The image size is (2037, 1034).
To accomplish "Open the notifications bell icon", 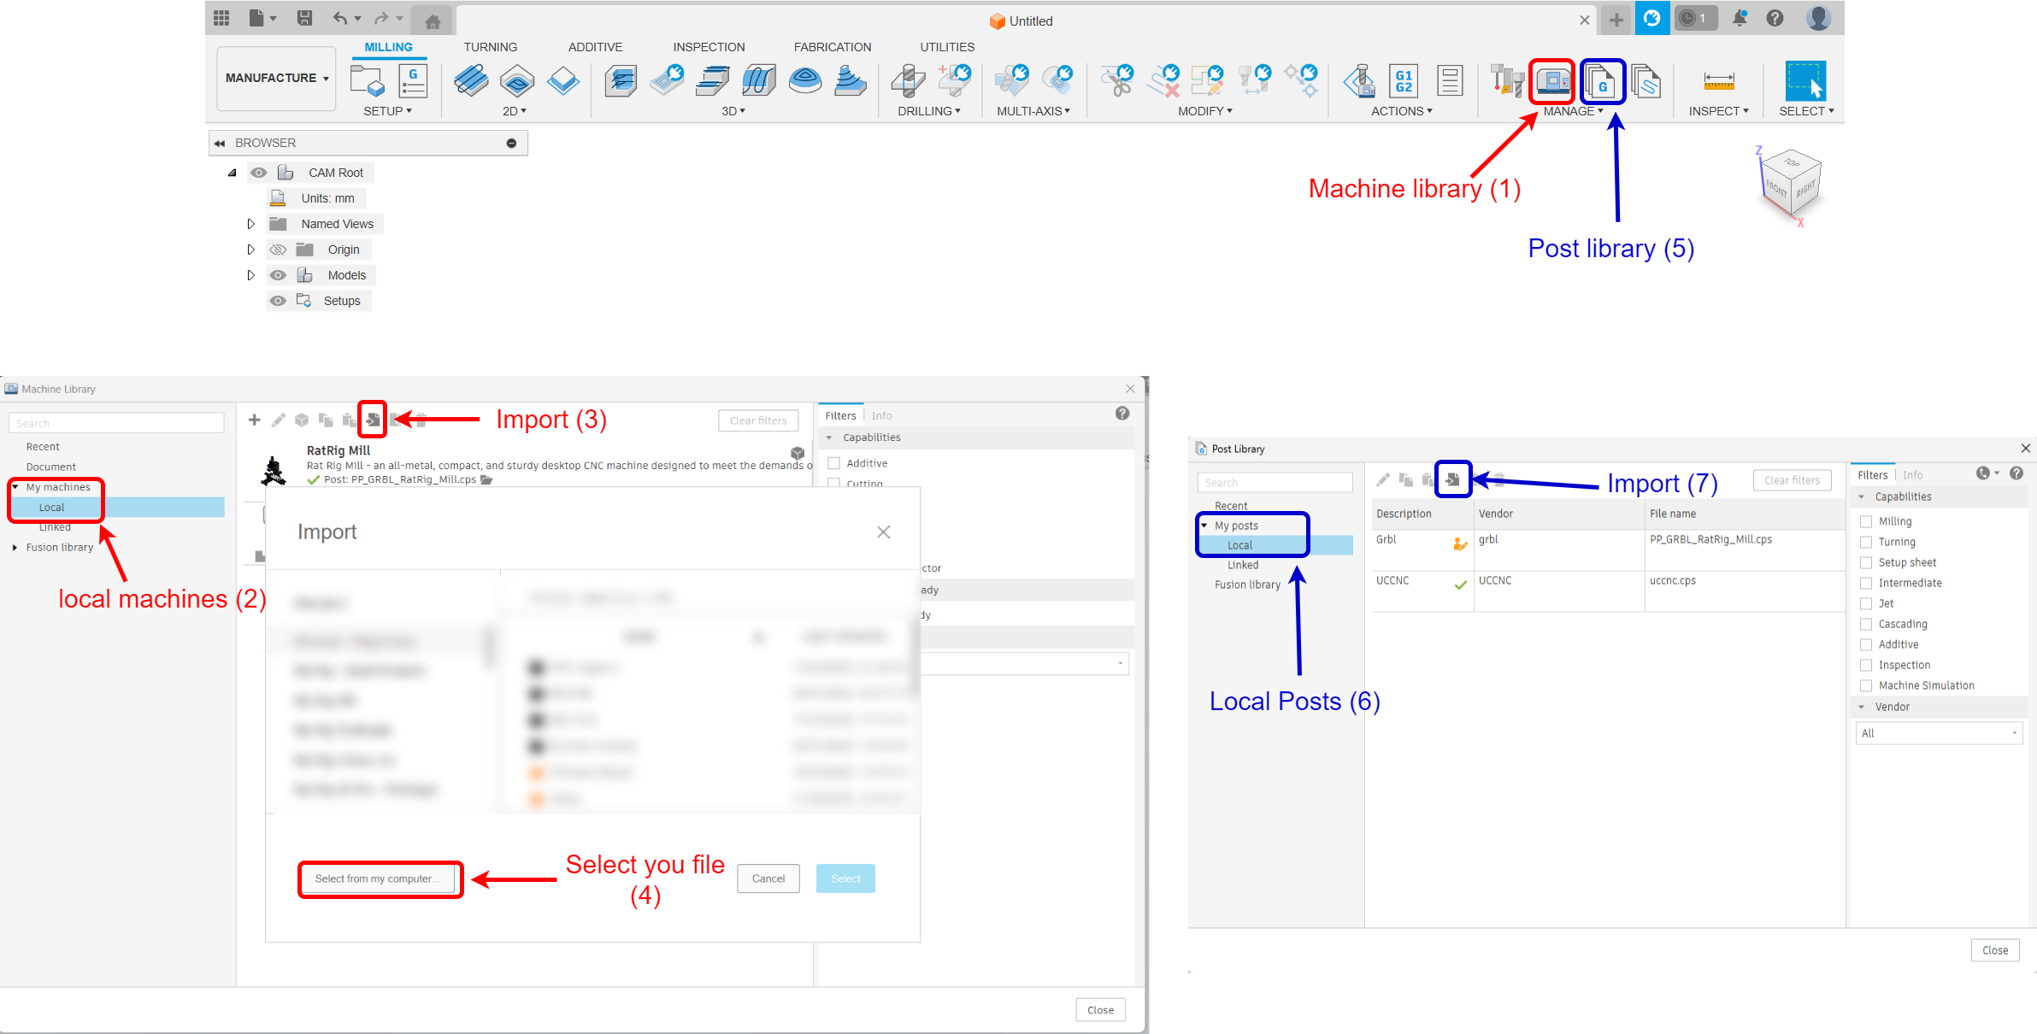I will click(x=1739, y=18).
